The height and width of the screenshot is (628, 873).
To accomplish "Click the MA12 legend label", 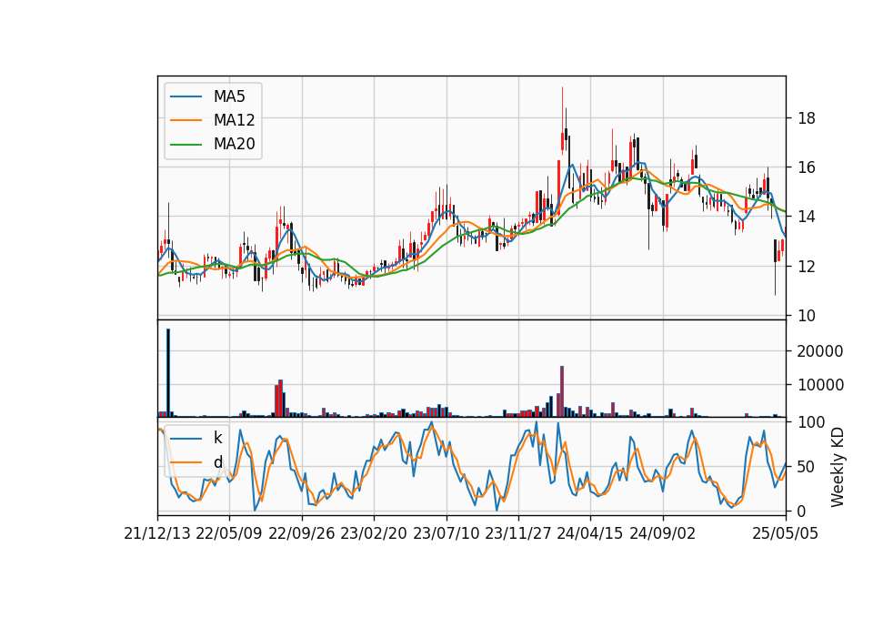I will [x=234, y=120].
